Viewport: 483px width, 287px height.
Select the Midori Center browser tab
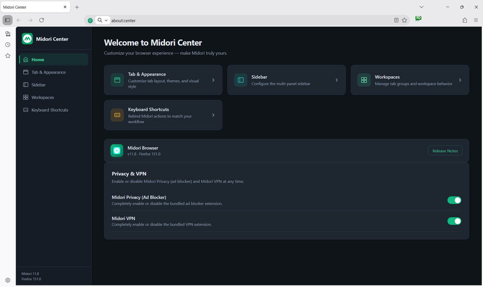click(35, 7)
